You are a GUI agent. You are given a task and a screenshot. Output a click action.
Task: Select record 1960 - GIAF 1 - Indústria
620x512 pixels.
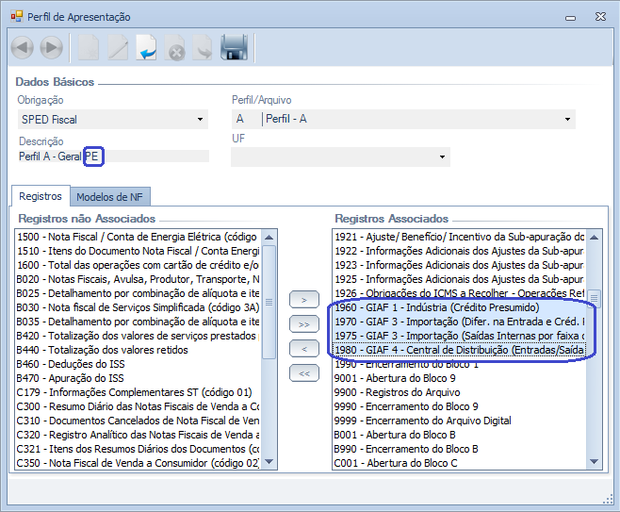(437, 307)
